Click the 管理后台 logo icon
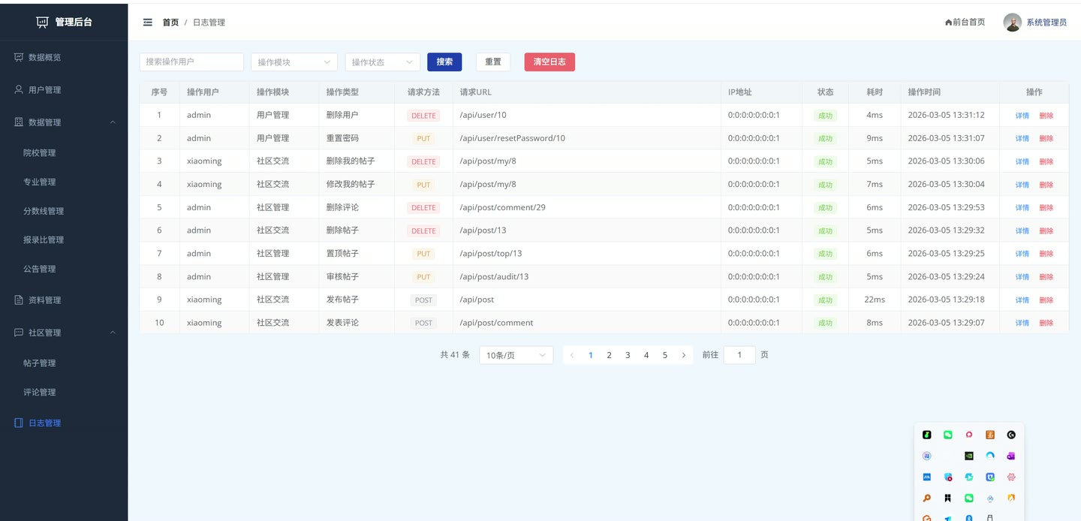The image size is (1081, 521). 42,22
